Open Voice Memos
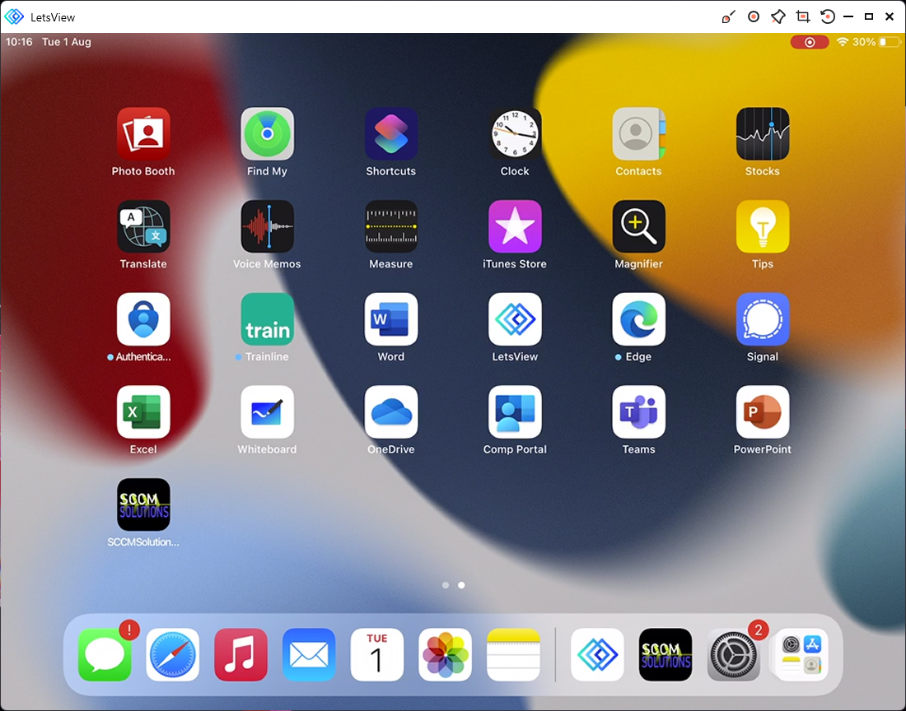This screenshot has width=906, height=711. click(x=267, y=225)
